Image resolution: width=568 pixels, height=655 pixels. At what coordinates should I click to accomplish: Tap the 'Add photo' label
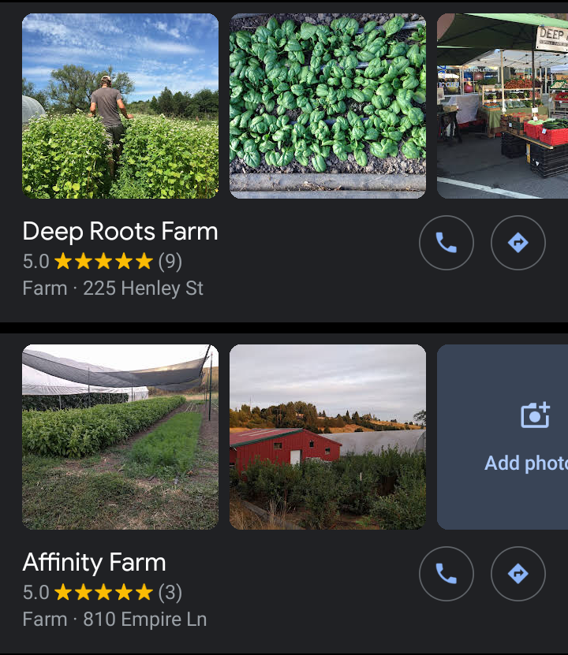(525, 463)
